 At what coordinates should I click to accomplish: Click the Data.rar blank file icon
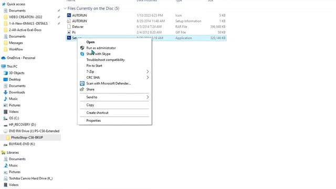click(69, 27)
